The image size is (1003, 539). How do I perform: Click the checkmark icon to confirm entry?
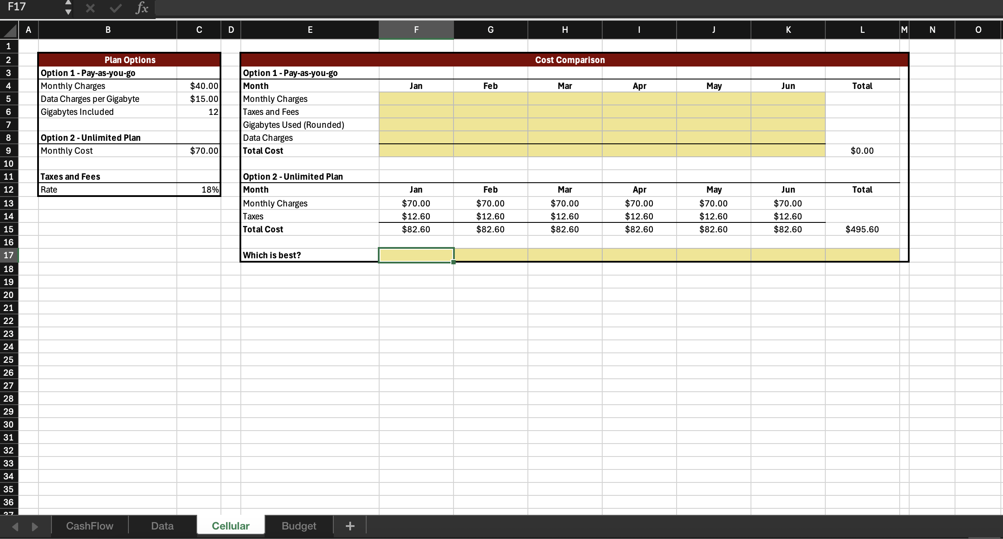115,8
